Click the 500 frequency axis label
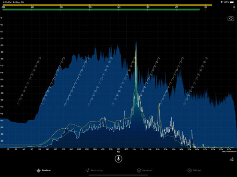 point(110,149)
